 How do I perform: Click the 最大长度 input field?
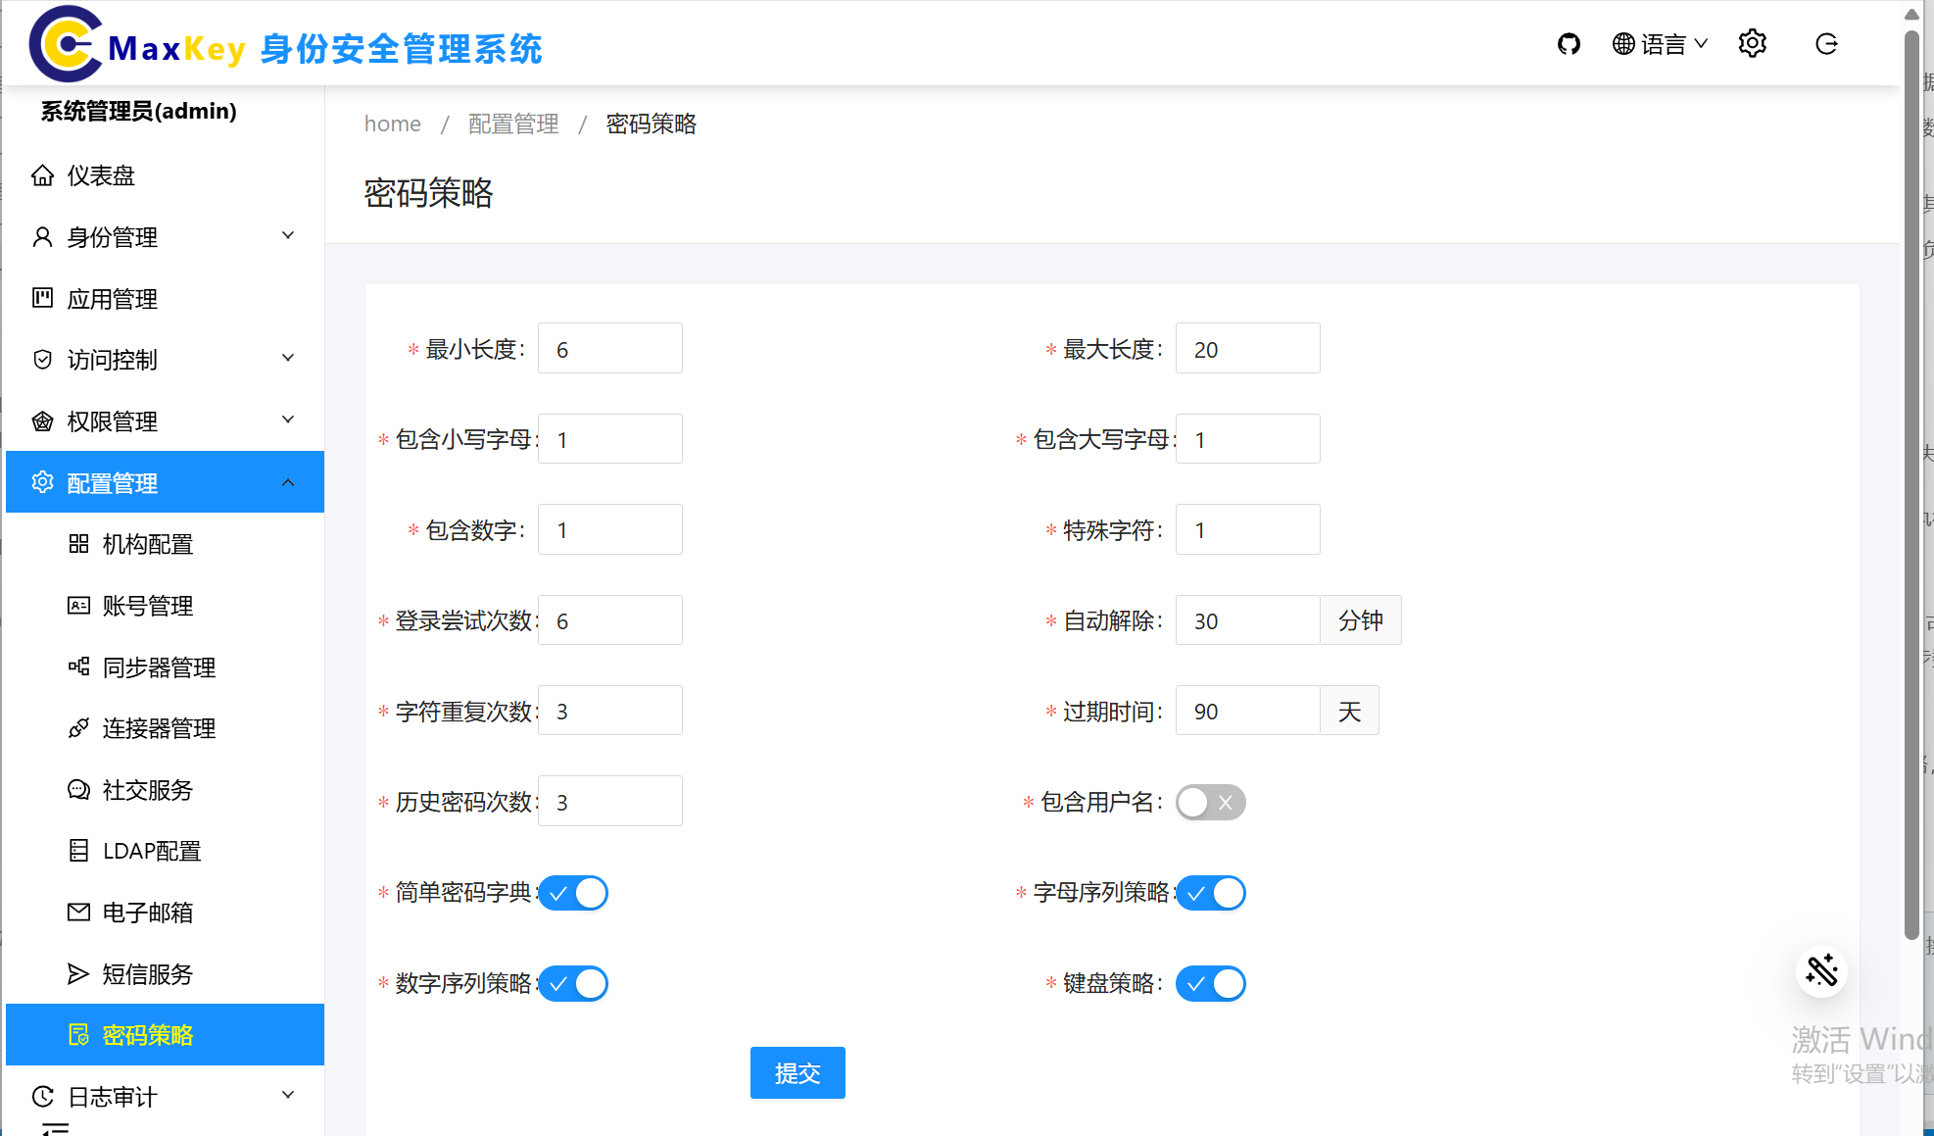click(1247, 348)
